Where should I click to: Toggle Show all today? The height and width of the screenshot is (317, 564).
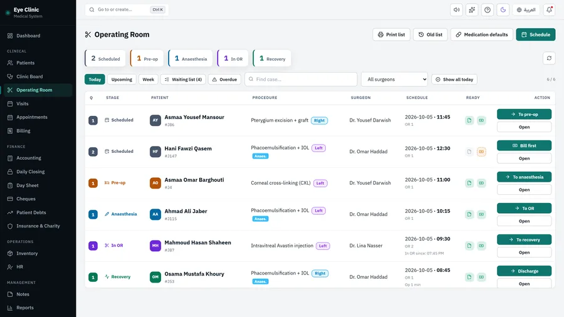pyautogui.click(x=454, y=80)
